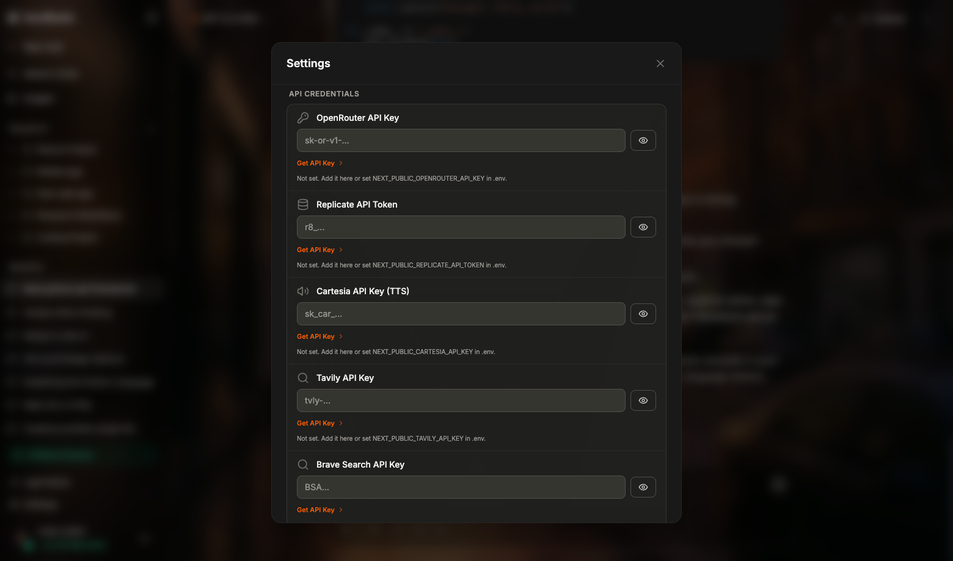Click the Tavily API Key input field

tap(461, 400)
